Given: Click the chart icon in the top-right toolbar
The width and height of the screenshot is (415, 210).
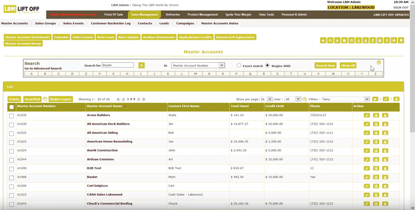Looking at the screenshot, I should 359,41.
